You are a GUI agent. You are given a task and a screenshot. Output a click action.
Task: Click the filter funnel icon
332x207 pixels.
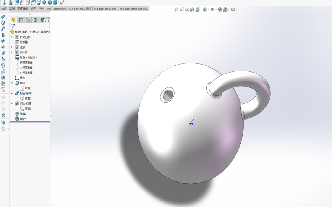click(13, 26)
